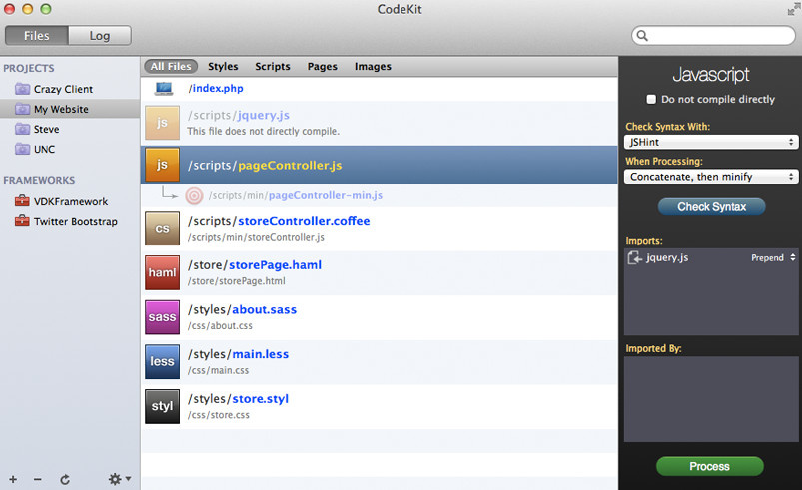Enable Do not compile directly checkbox
Screen dimensions: 802x490
click(651, 99)
